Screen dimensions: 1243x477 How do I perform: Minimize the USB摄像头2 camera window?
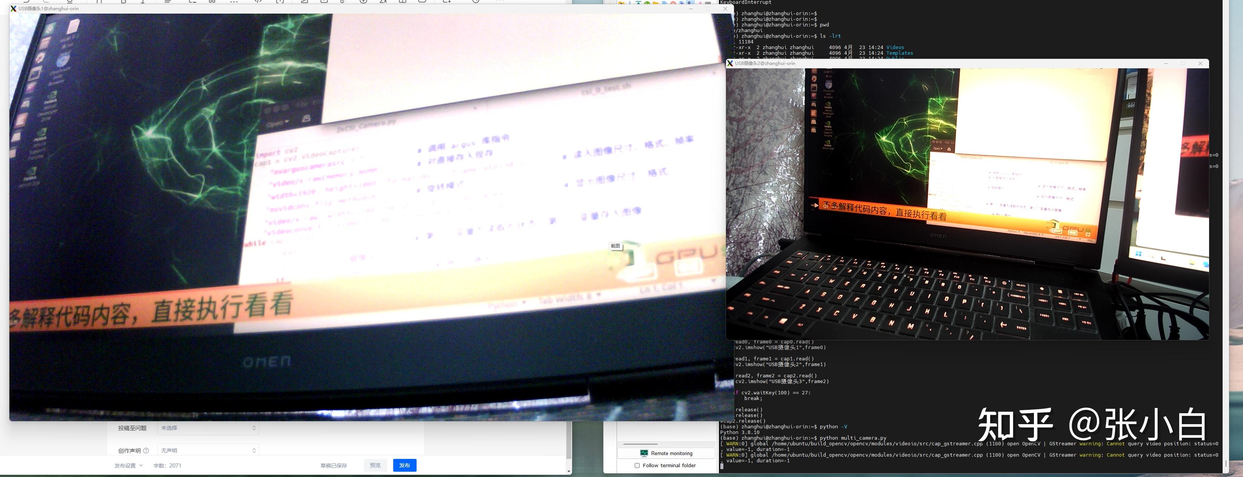click(1166, 63)
